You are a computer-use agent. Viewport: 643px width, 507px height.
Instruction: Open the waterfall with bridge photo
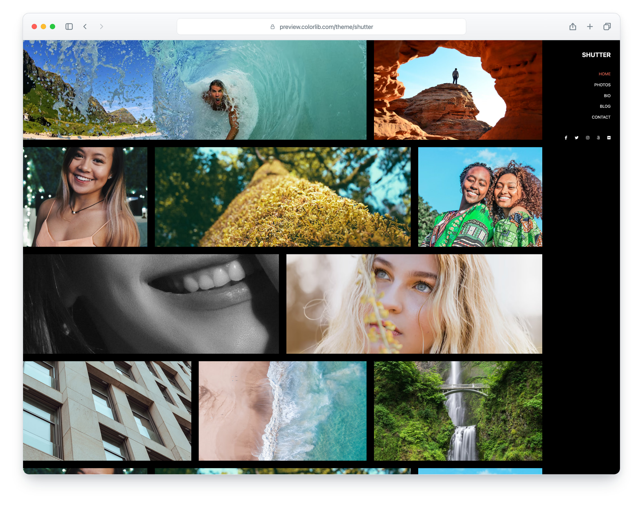458,411
